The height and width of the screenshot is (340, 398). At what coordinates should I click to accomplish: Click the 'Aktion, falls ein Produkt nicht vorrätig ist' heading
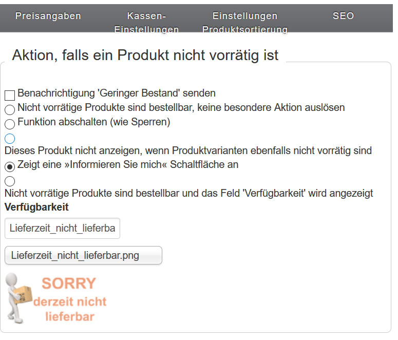145,55
